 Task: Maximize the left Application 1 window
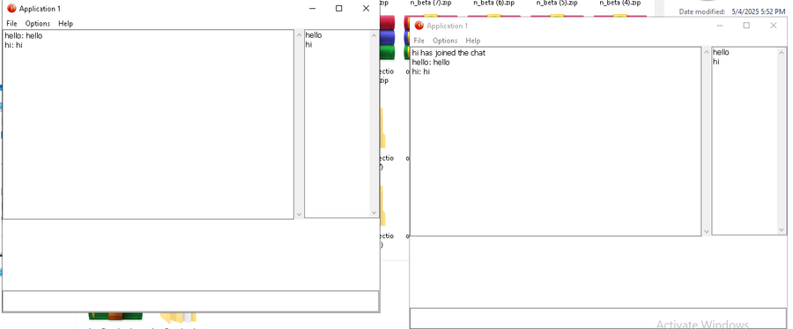click(x=339, y=8)
